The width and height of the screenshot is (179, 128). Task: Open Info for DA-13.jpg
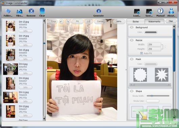point(25,31)
